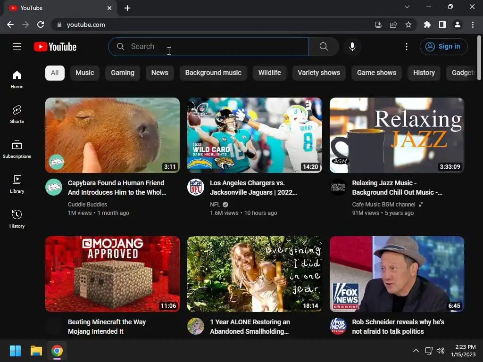Open Los Angeles Chargers vs. Jaguars title
The image size is (483, 362).
point(253,188)
